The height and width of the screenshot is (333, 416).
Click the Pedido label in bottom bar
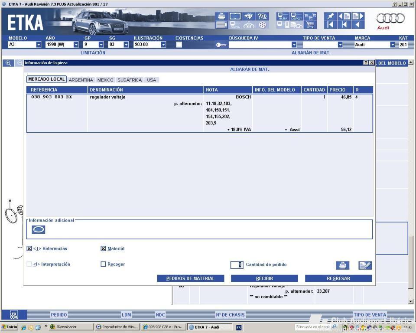59,315
